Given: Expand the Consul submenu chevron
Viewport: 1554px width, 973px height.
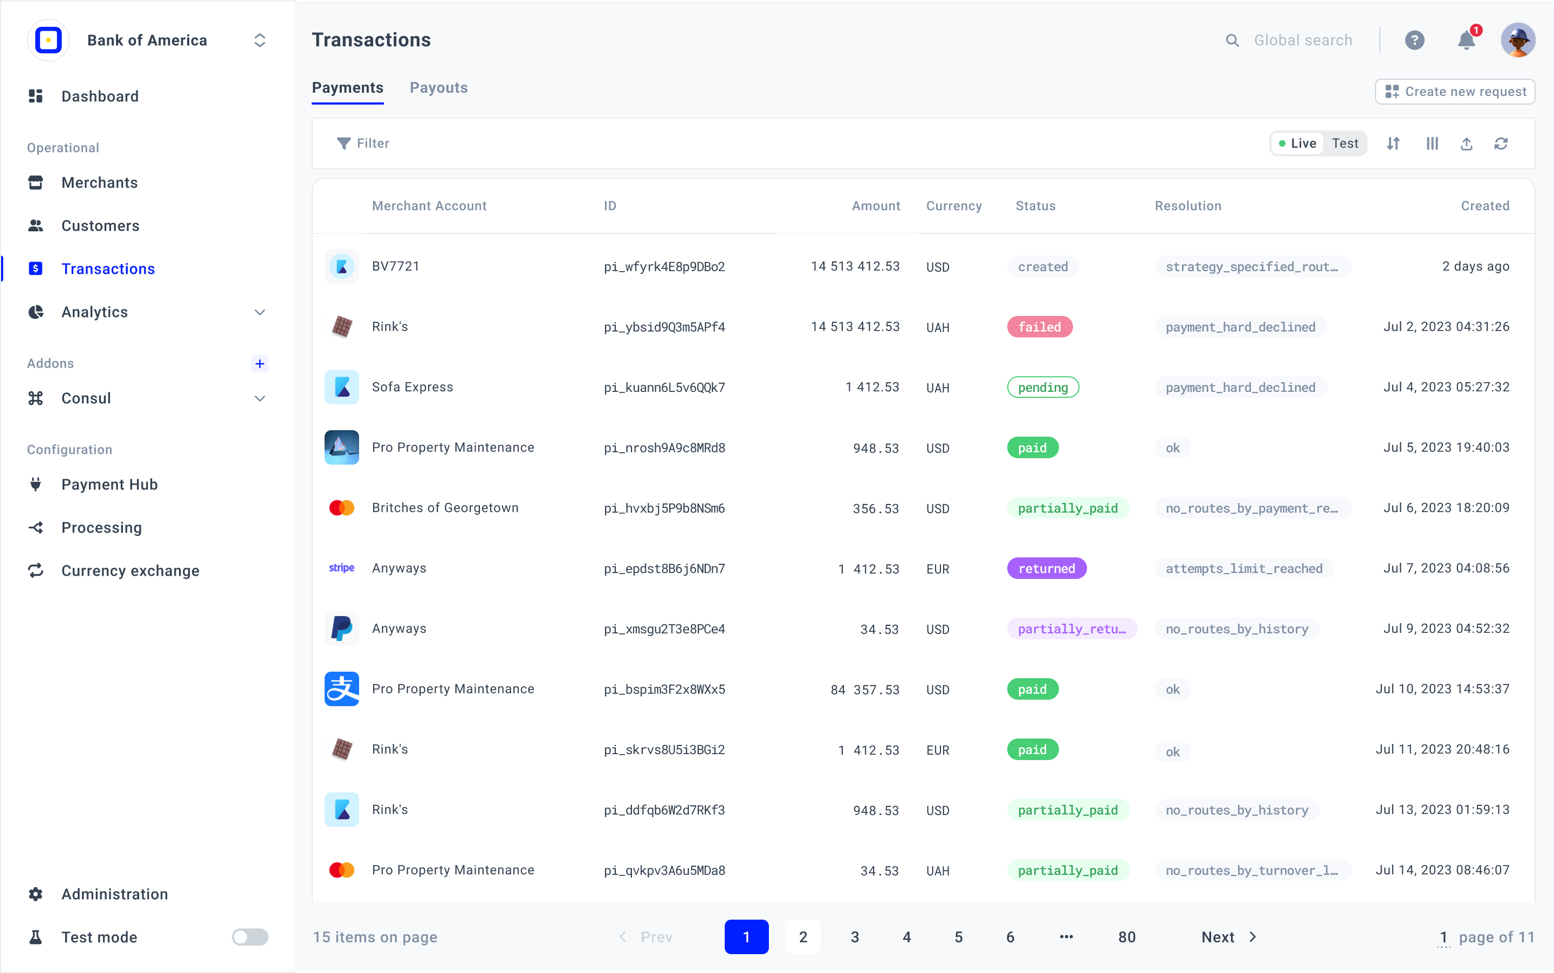Looking at the screenshot, I should point(259,398).
